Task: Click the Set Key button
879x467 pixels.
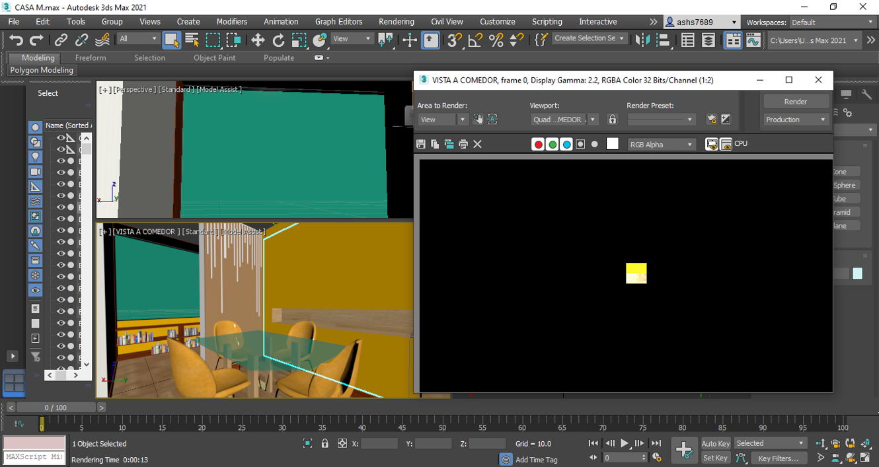Action: (715, 458)
